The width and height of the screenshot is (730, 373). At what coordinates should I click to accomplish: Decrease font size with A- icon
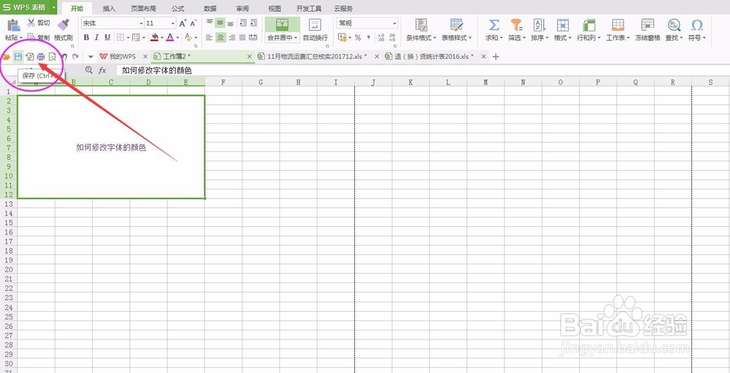(193, 23)
